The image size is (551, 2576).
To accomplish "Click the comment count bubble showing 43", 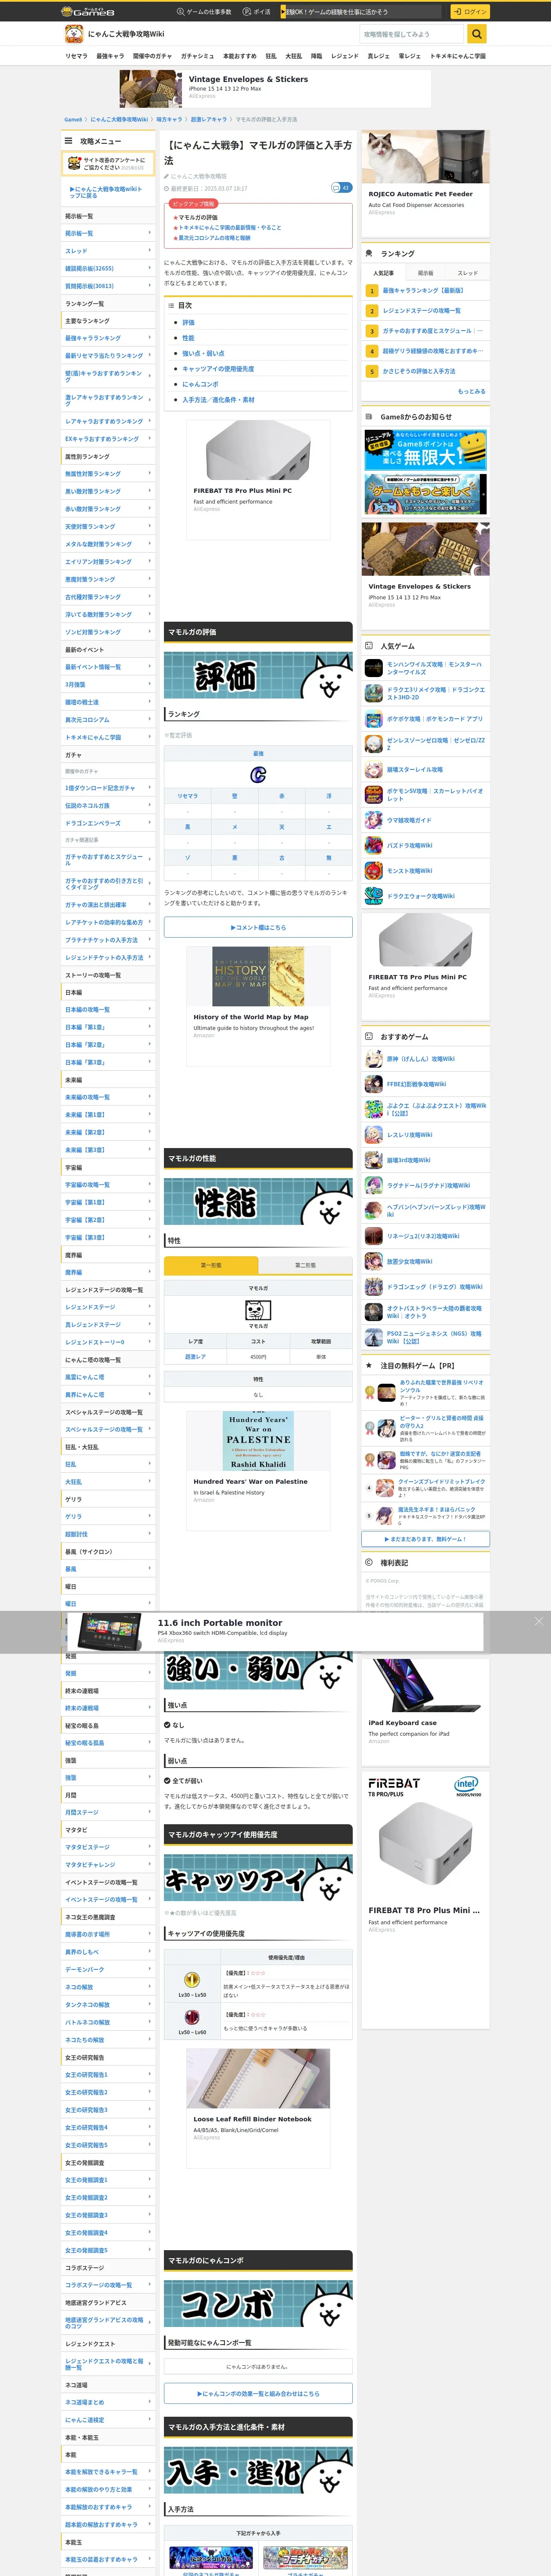I will coord(341,187).
